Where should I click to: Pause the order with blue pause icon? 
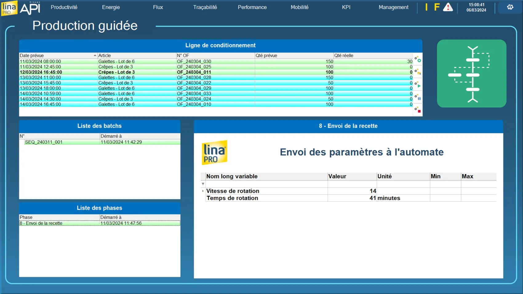417,97
